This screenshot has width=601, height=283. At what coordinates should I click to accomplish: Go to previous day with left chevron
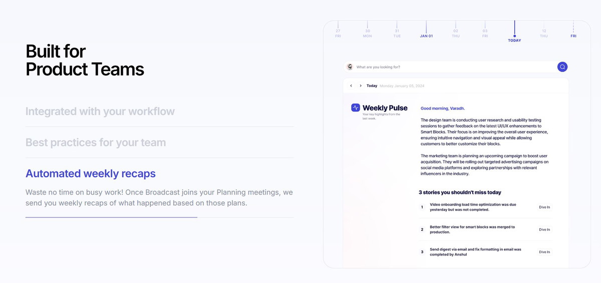(351, 85)
